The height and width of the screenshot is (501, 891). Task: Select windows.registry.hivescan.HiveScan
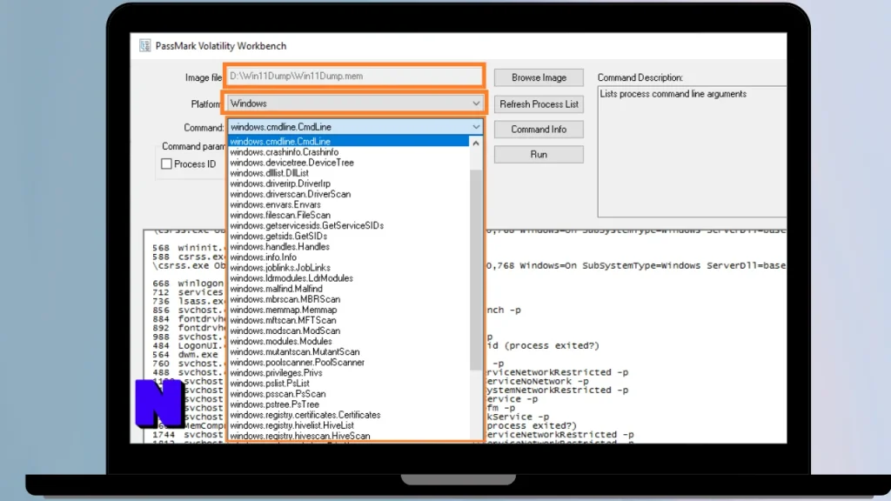[349, 436]
